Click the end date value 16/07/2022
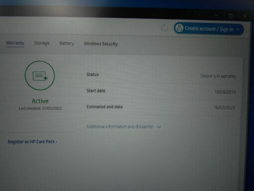Screen dimensions: 254x191 [224, 108]
